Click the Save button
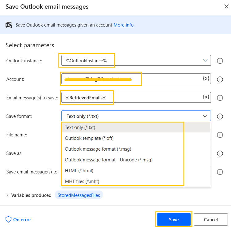The height and width of the screenshot is (229, 231). point(174,219)
